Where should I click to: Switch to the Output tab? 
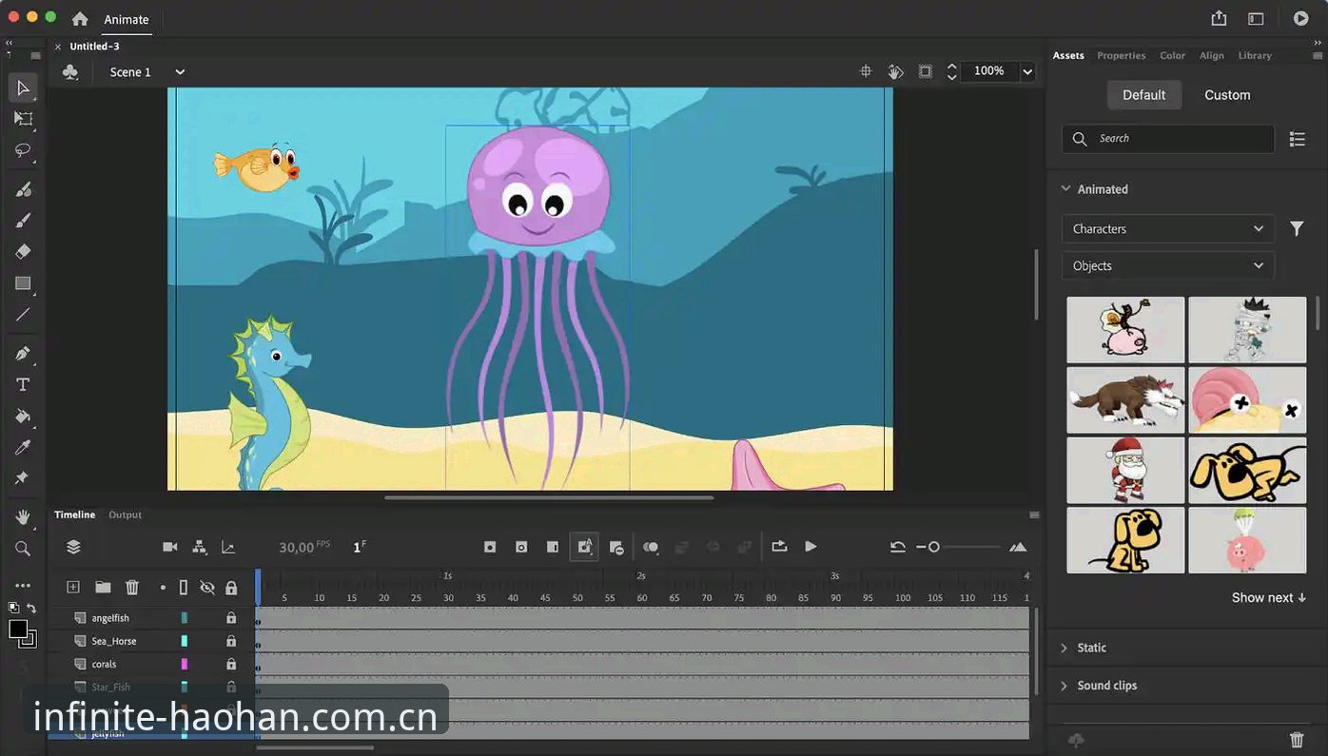click(x=125, y=514)
